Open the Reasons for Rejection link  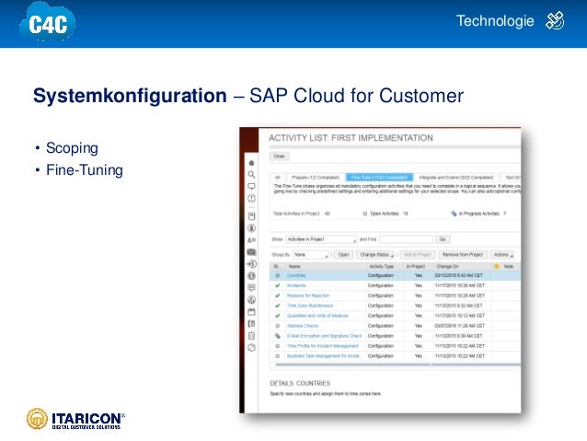coord(308,296)
